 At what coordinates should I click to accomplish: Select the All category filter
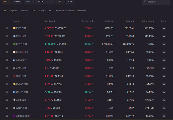click(x=5, y=11)
